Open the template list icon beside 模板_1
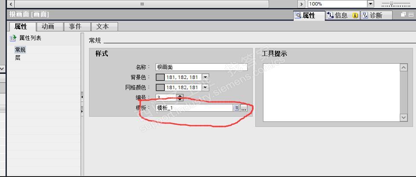416x177 pixels. coord(237,108)
